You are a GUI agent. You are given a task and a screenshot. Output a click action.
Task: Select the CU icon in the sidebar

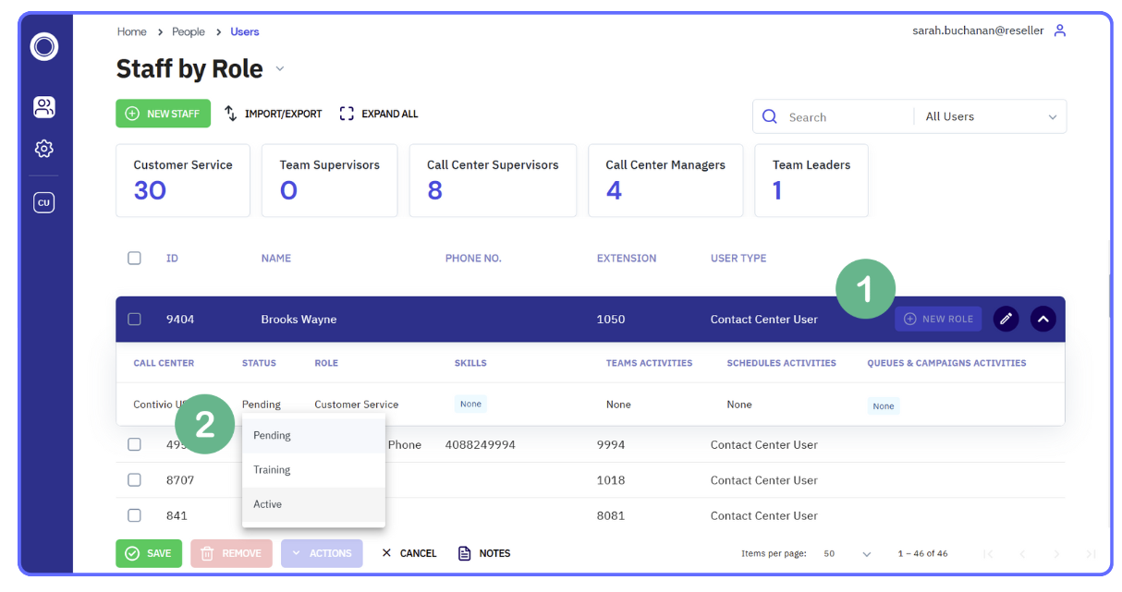(43, 201)
